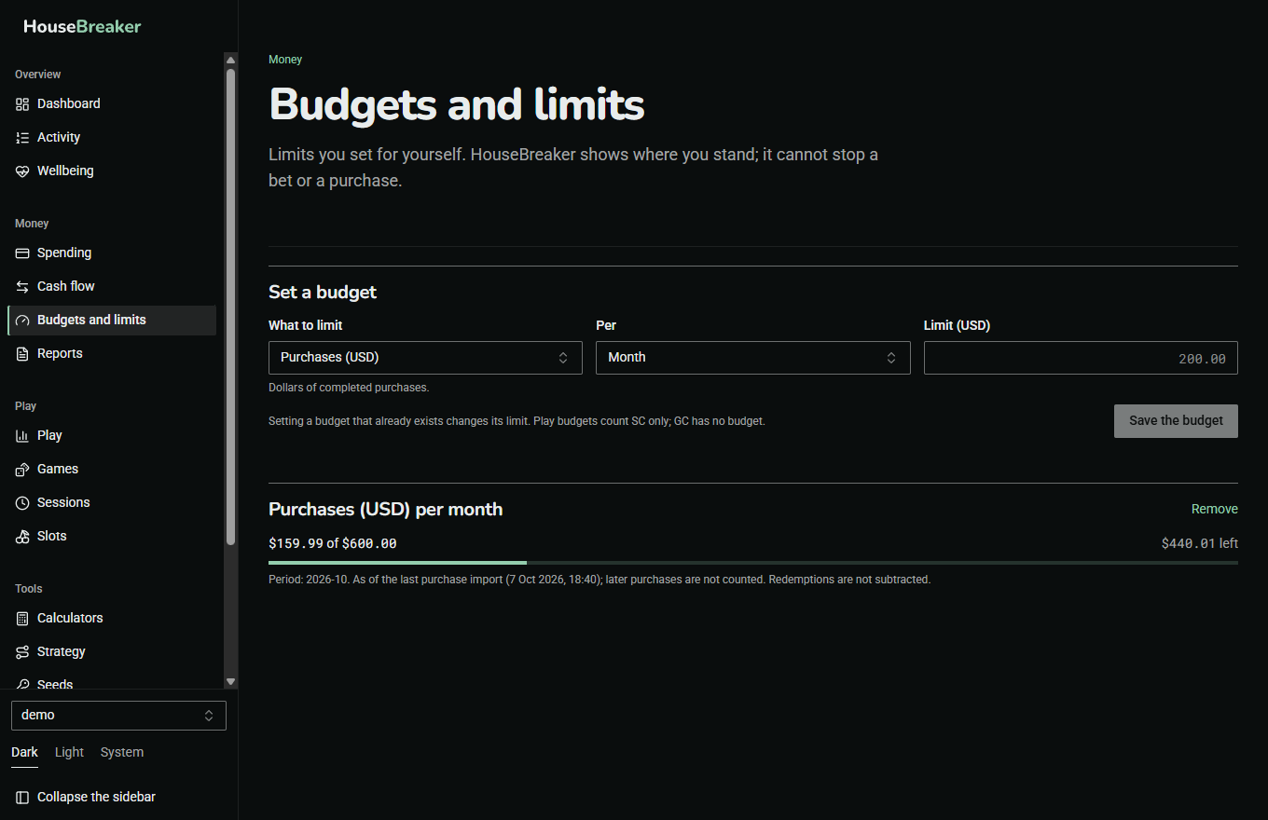The image size is (1268, 820).
Task: Click the "Dollars of completed purchases." hint
Action: click(349, 388)
